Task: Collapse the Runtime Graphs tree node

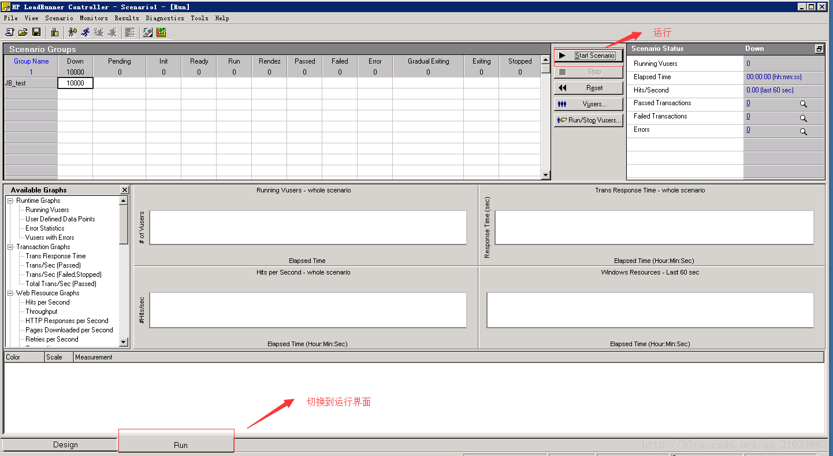Action: coord(10,201)
